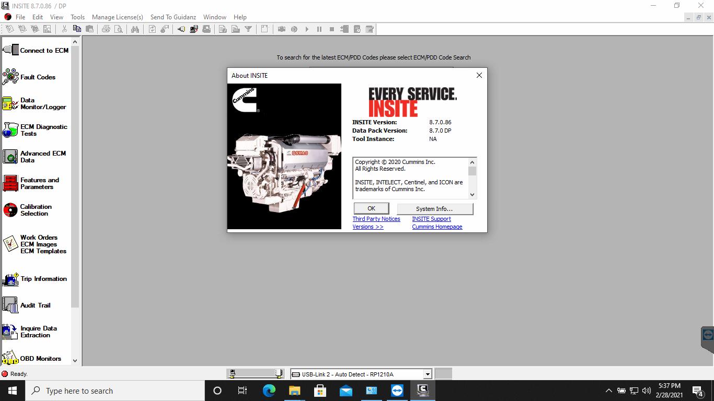Click the Print Preview toolbar icon

pyautogui.click(x=119, y=29)
